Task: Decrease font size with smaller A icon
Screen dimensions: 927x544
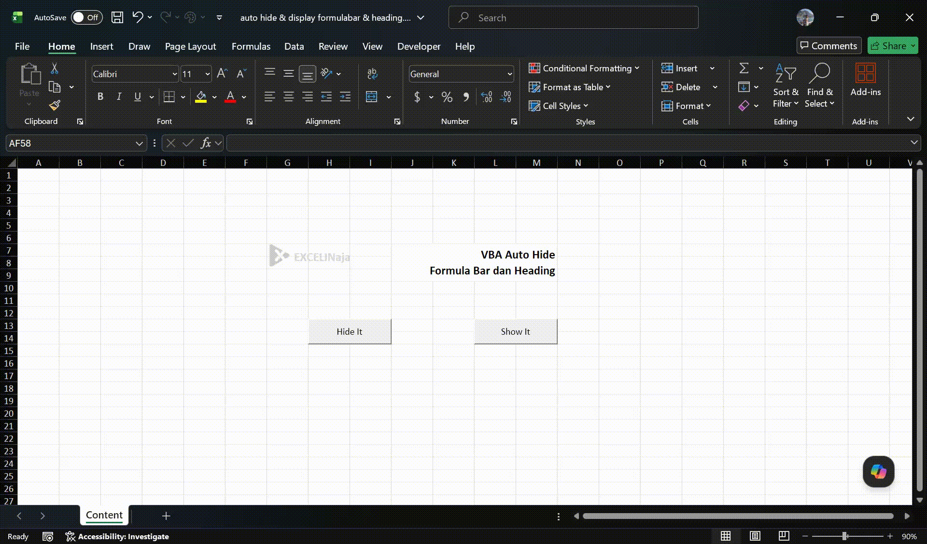Action: [241, 74]
